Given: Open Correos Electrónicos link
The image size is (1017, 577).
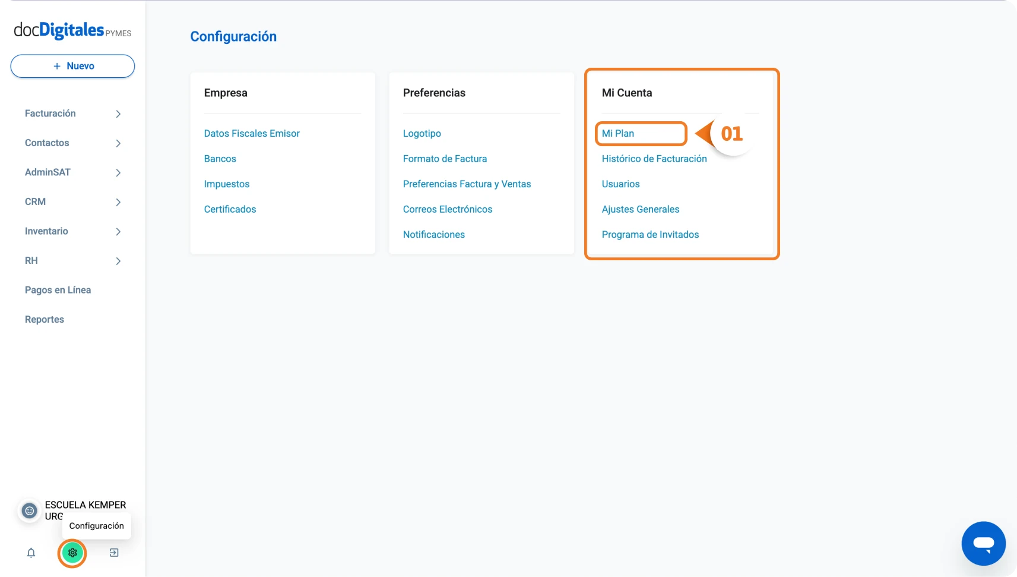Looking at the screenshot, I should tap(448, 209).
